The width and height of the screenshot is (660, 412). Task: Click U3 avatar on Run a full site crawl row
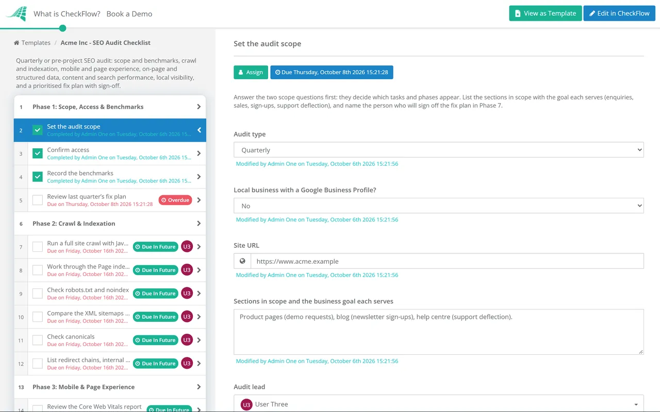point(187,247)
